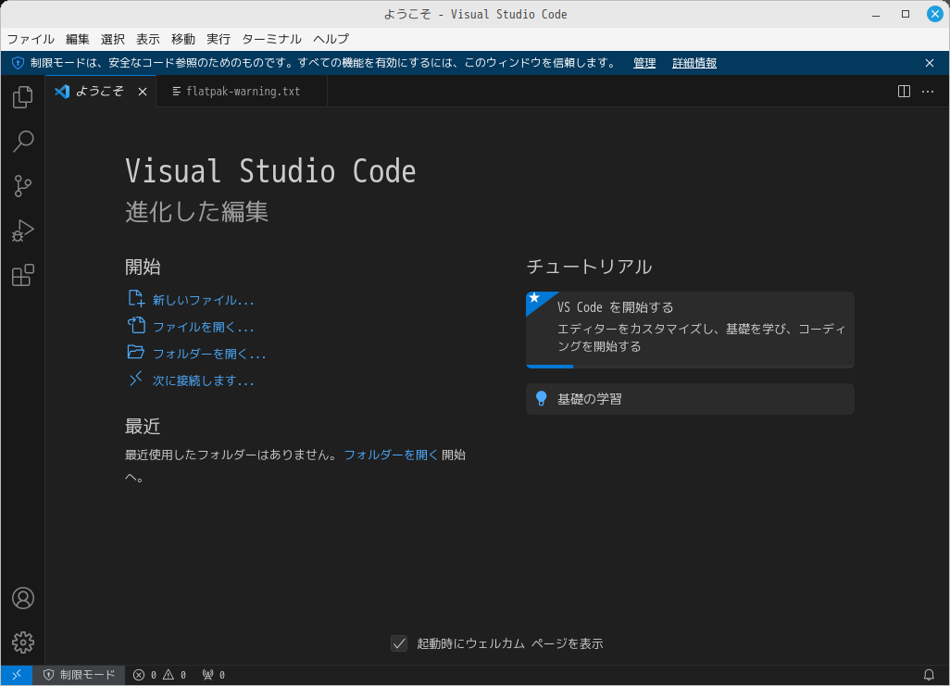Click ファイルを開く... link
Viewport: 950px width, 686px height.
203,327
